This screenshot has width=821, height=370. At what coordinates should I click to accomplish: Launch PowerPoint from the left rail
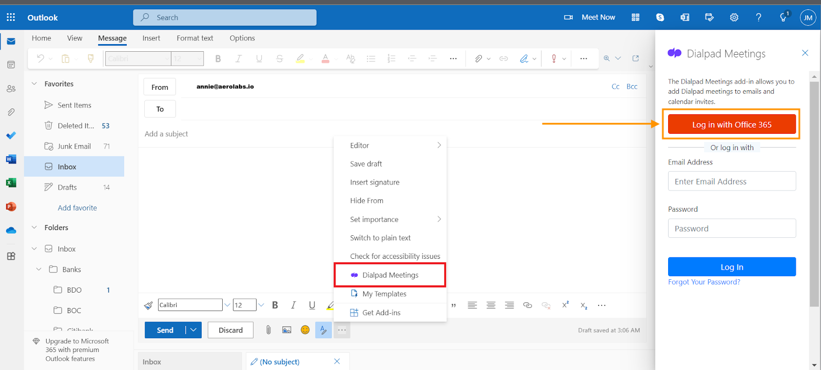[x=11, y=207]
